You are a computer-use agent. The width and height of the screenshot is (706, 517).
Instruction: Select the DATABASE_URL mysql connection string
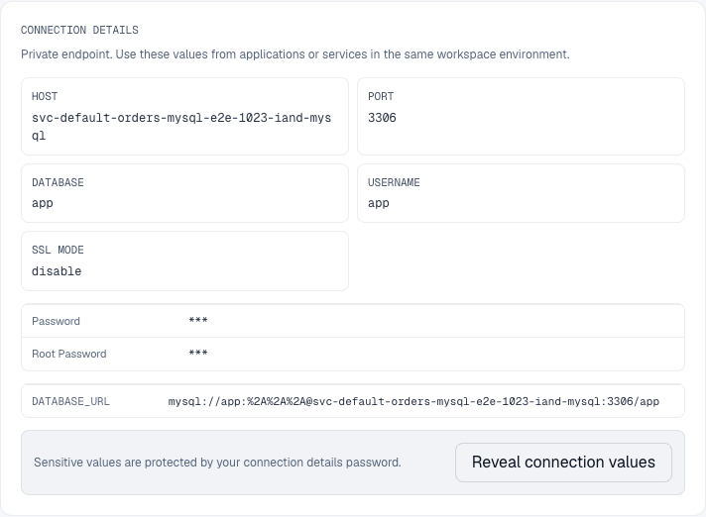[x=413, y=401]
